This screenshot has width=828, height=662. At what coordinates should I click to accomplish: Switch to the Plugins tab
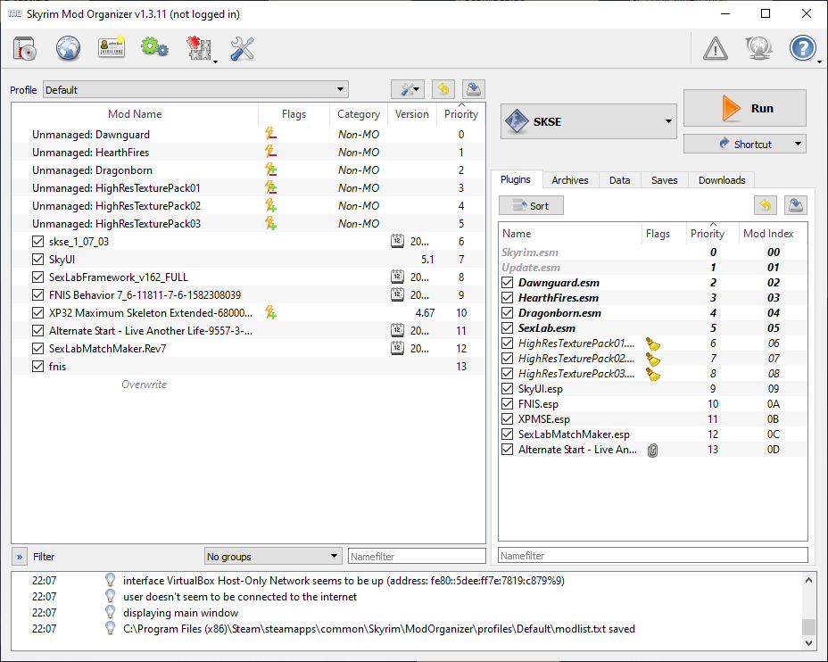pos(516,179)
